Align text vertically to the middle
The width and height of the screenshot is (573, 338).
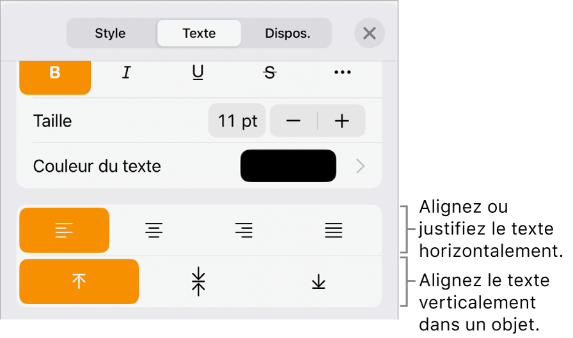click(198, 281)
